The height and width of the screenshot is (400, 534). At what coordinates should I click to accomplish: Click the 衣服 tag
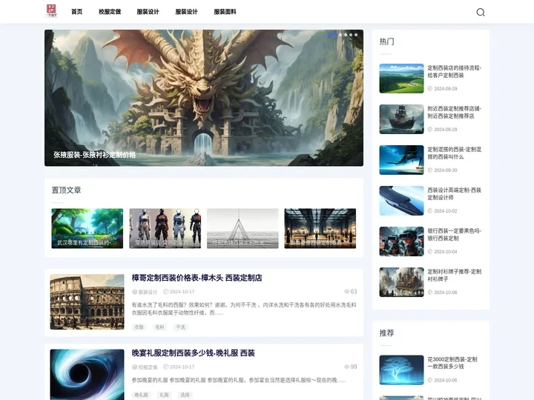[139, 327]
